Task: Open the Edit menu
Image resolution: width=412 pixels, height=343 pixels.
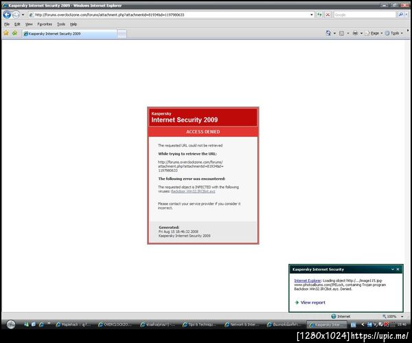Action: [17, 24]
